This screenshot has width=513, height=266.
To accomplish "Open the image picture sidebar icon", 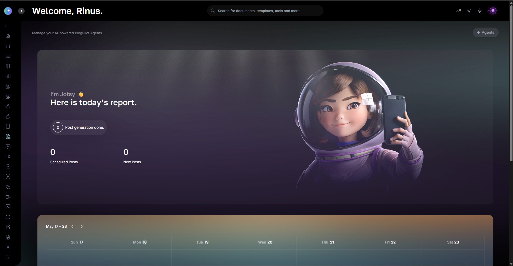I will tap(8, 207).
